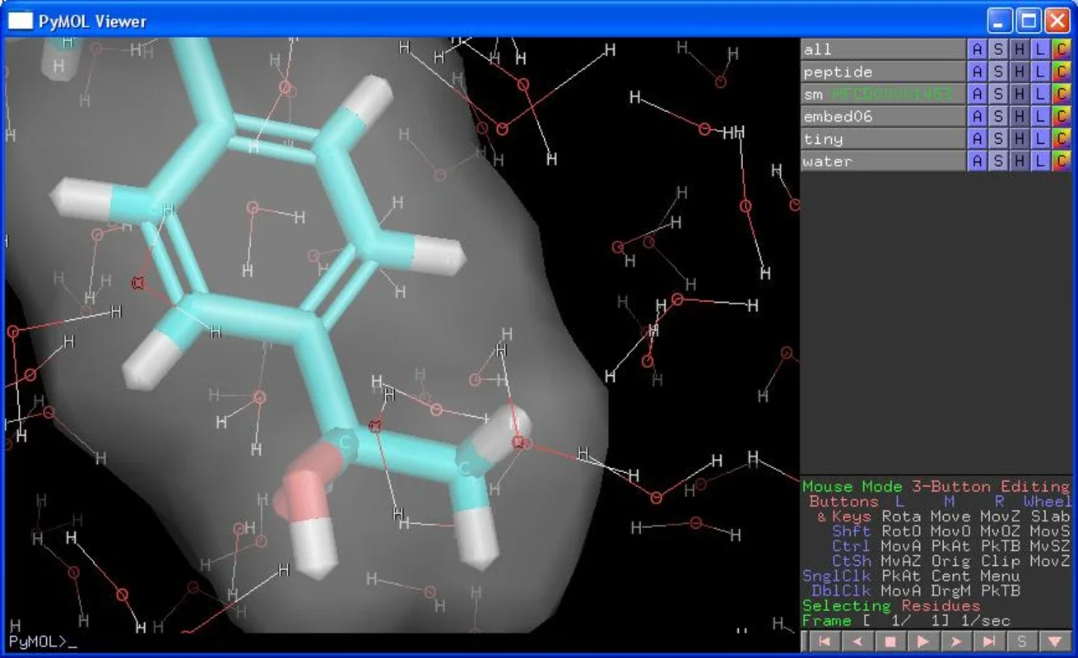Open the C color menu for embed06

click(x=1062, y=116)
